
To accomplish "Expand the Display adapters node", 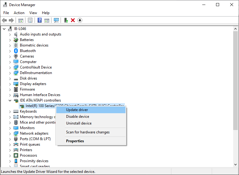I will click(10, 84).
